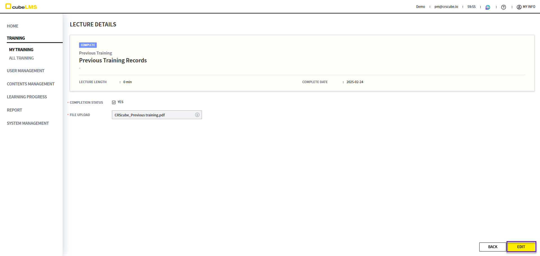Click the file upload filename field

[x=152, y=115]
